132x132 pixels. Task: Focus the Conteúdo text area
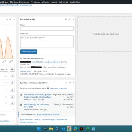click(x=47, y=41)
